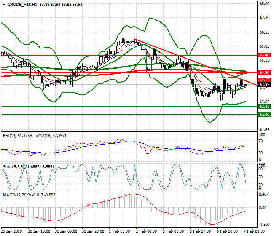274x236 pixels.
Task: Click the 29 Jan 2018 date label
Action: coord(11,231)
